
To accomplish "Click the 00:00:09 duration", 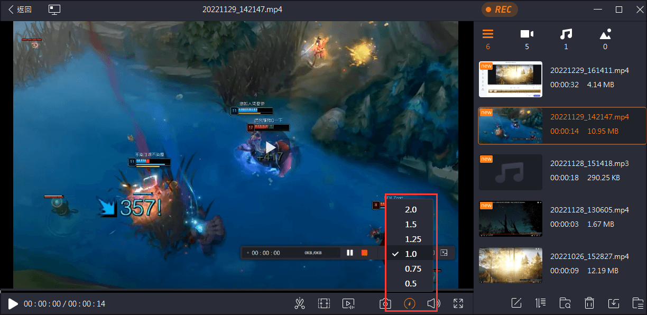I will [x=565, y=271].
